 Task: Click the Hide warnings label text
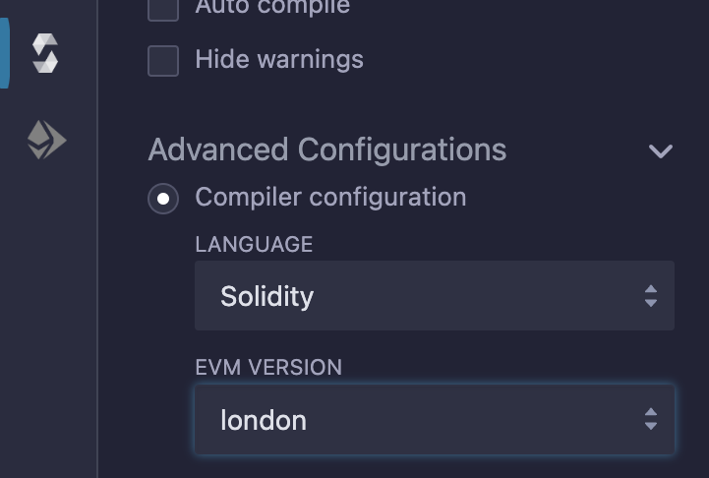279,60
